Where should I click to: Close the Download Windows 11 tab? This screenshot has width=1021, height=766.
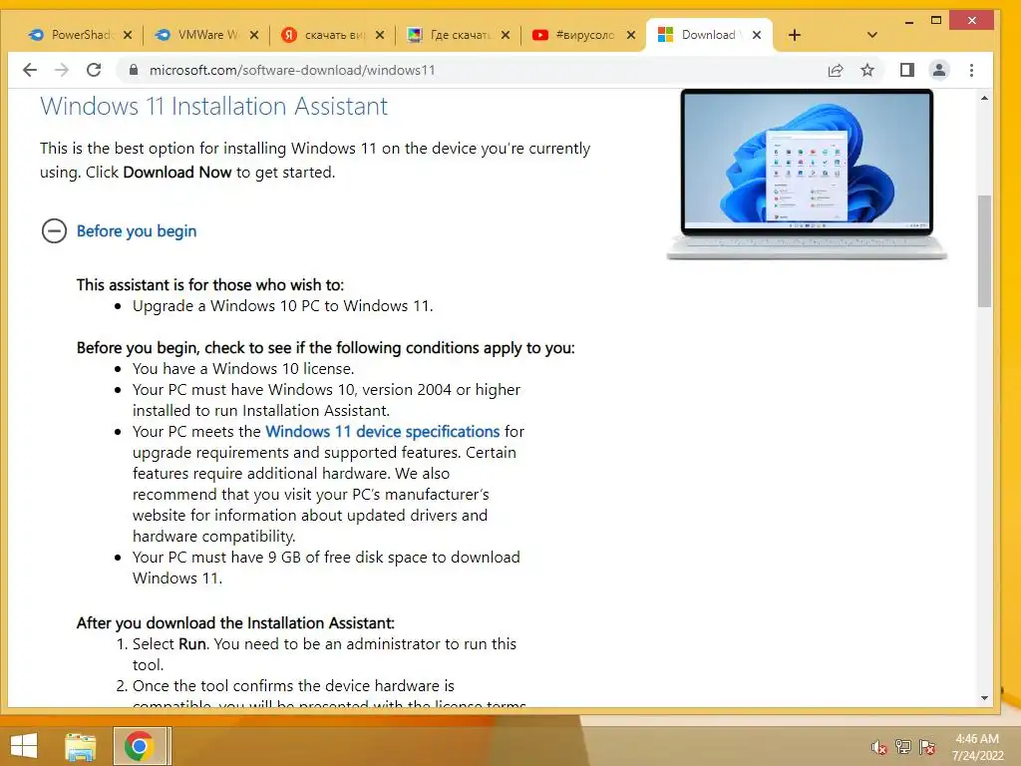[757, 35]
